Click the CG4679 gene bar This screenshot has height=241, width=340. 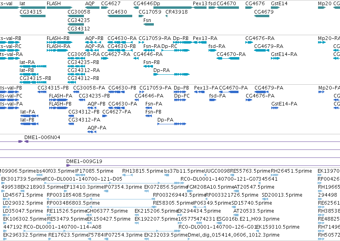(x=262, y=16)
